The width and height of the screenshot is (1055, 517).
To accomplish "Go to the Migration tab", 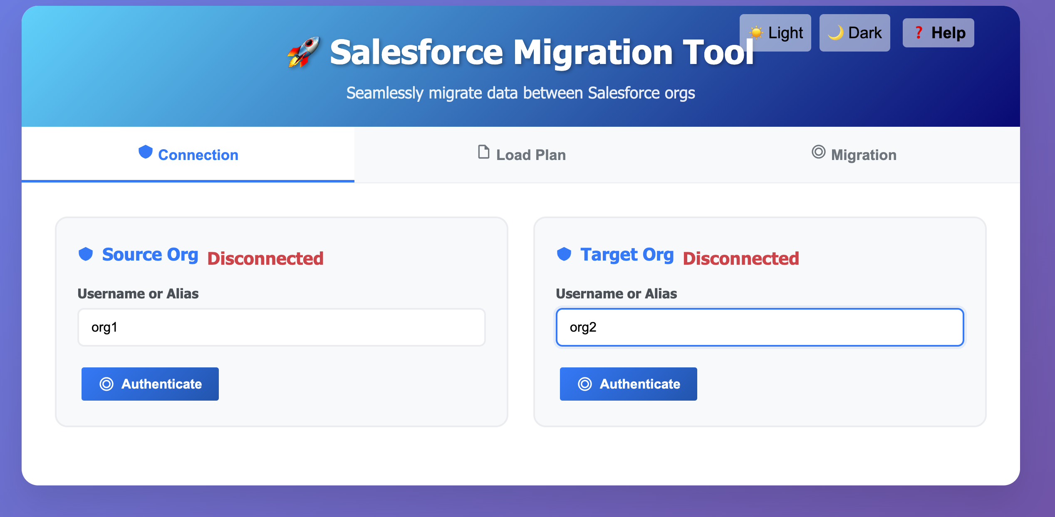I will click(854, 155).
